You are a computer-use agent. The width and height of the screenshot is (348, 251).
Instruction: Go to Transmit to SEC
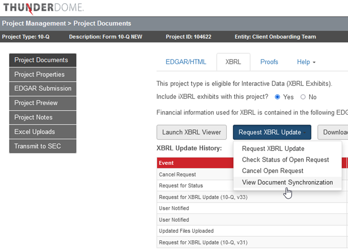pyautogui.click(x=42, y=146)
